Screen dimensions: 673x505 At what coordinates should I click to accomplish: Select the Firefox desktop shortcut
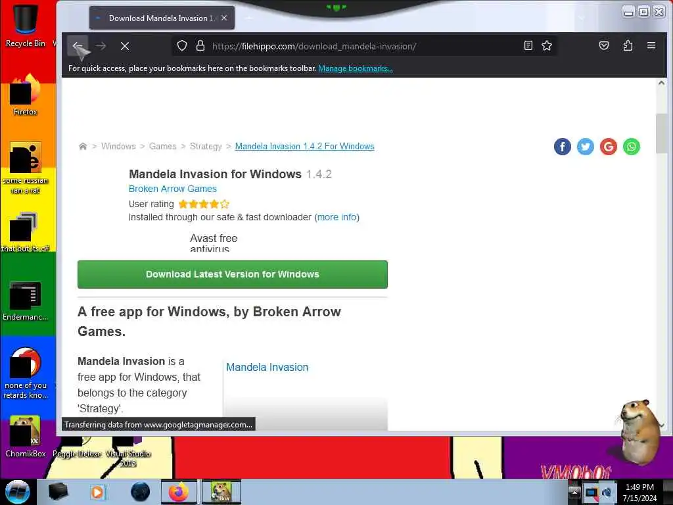click(26, 95)
